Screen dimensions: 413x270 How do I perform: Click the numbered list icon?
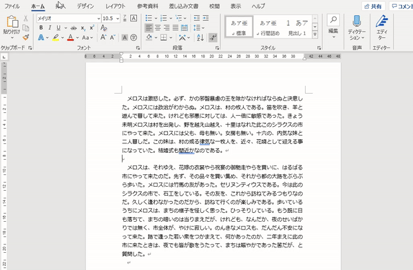click(164, 18)
